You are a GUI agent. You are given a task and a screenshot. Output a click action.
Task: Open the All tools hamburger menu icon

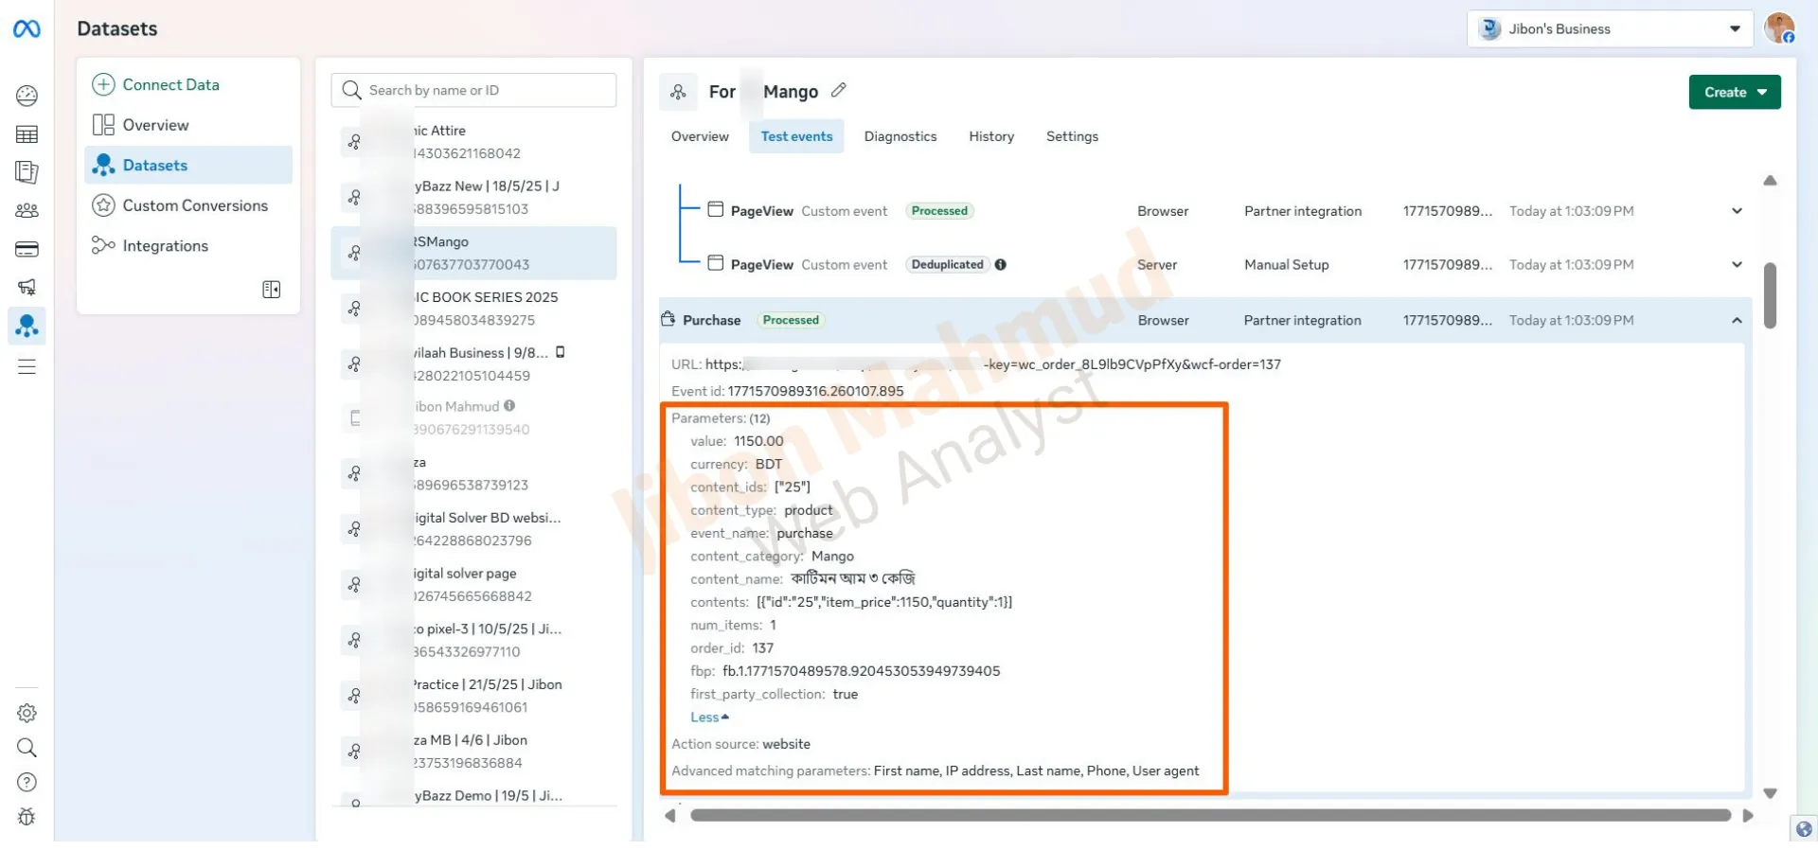point(27,367)
